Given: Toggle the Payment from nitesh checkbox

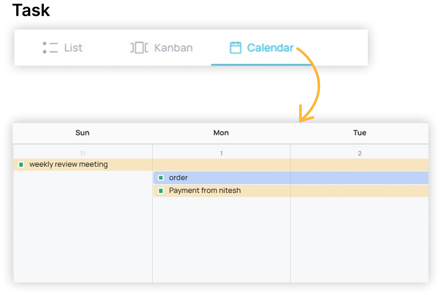Looking at the screenshot, I should [x=161, y=191].
